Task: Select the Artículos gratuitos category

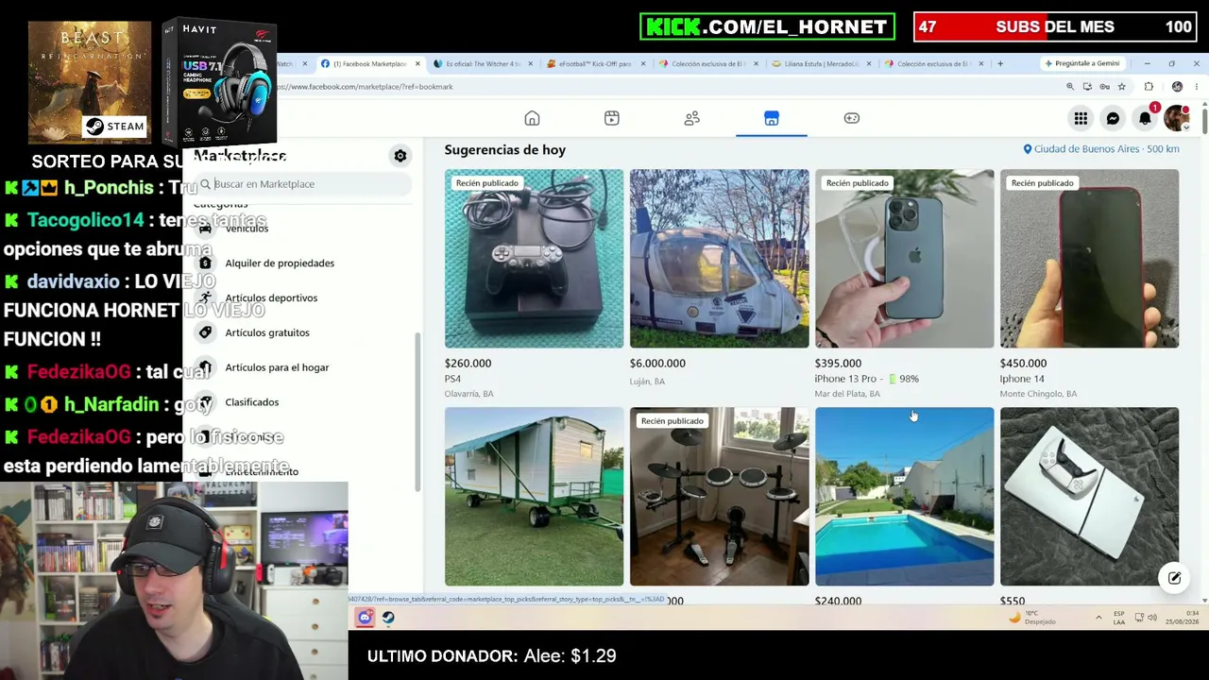Action: pyautogui.click(x=267, y=332)
